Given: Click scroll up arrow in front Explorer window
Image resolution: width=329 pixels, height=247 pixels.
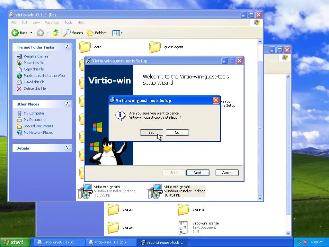Looking at the screenshot, I should click(260, 41).
